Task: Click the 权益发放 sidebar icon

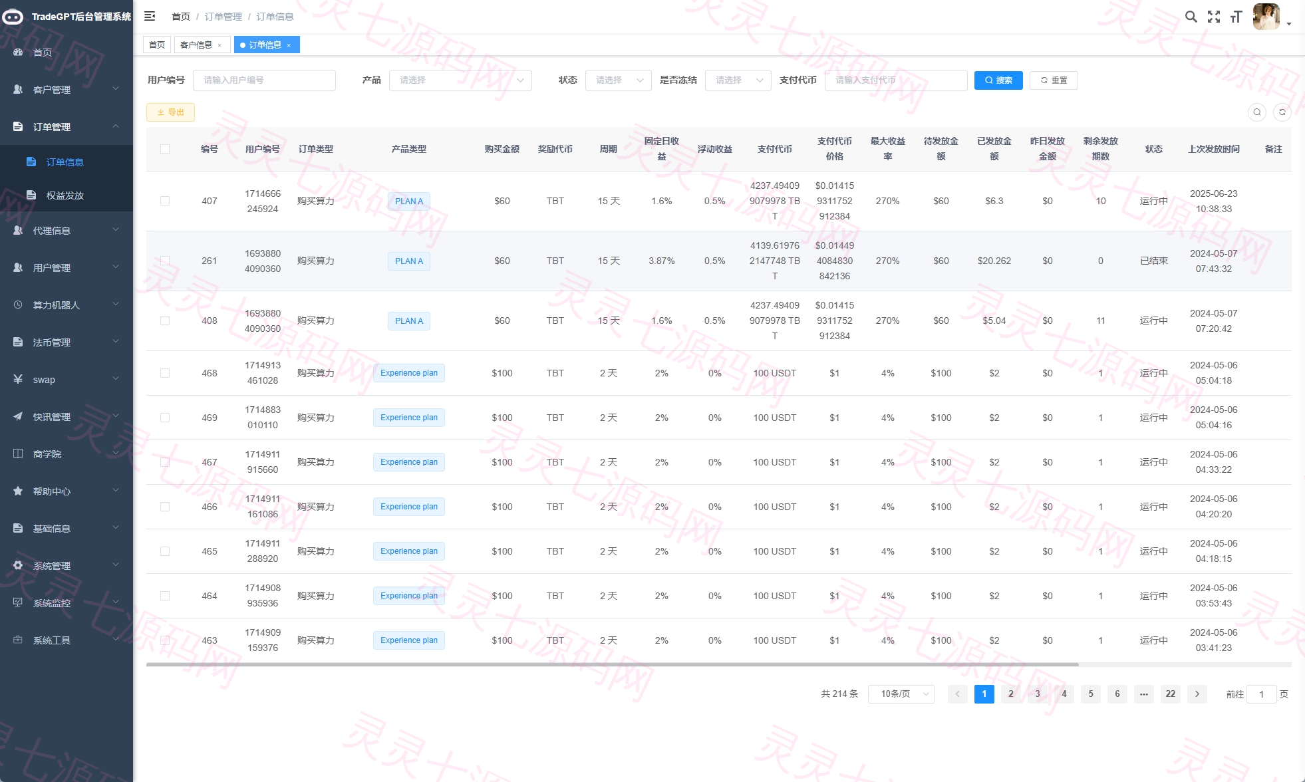Action: coord(31,195)
